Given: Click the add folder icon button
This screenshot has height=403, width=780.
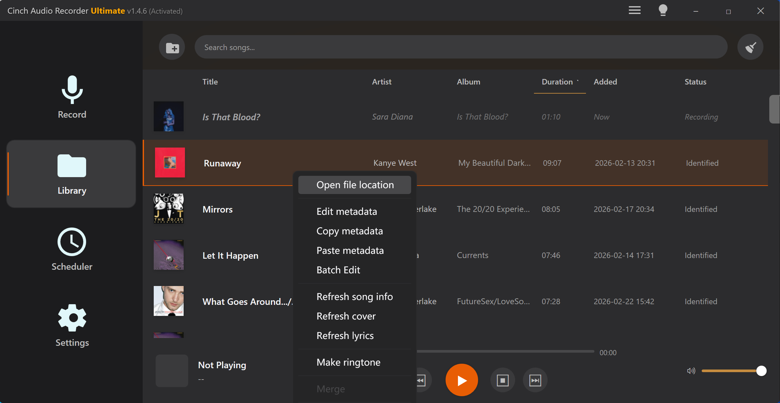Looking at the screenshot, I should click(x=172, y=47).
